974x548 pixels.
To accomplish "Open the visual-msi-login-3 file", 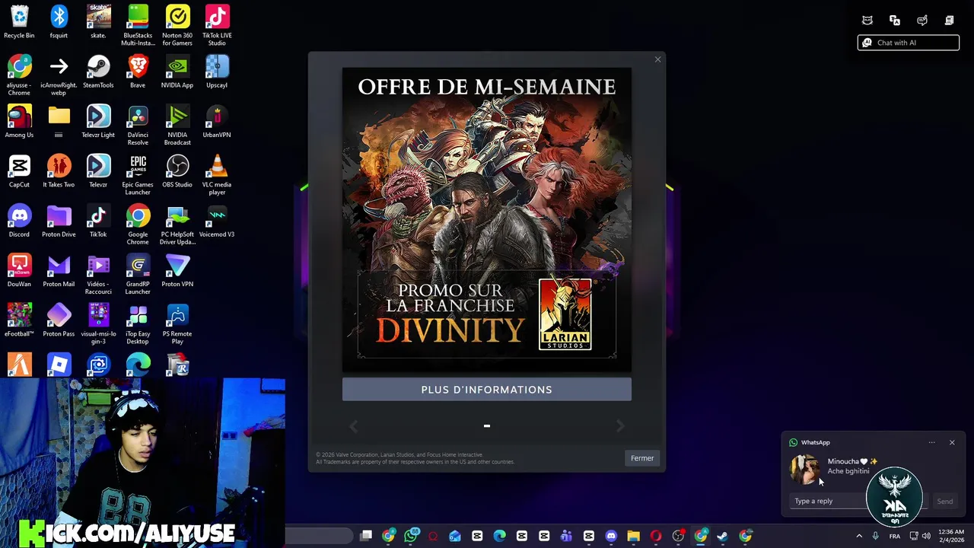I will tap(98, 323).
